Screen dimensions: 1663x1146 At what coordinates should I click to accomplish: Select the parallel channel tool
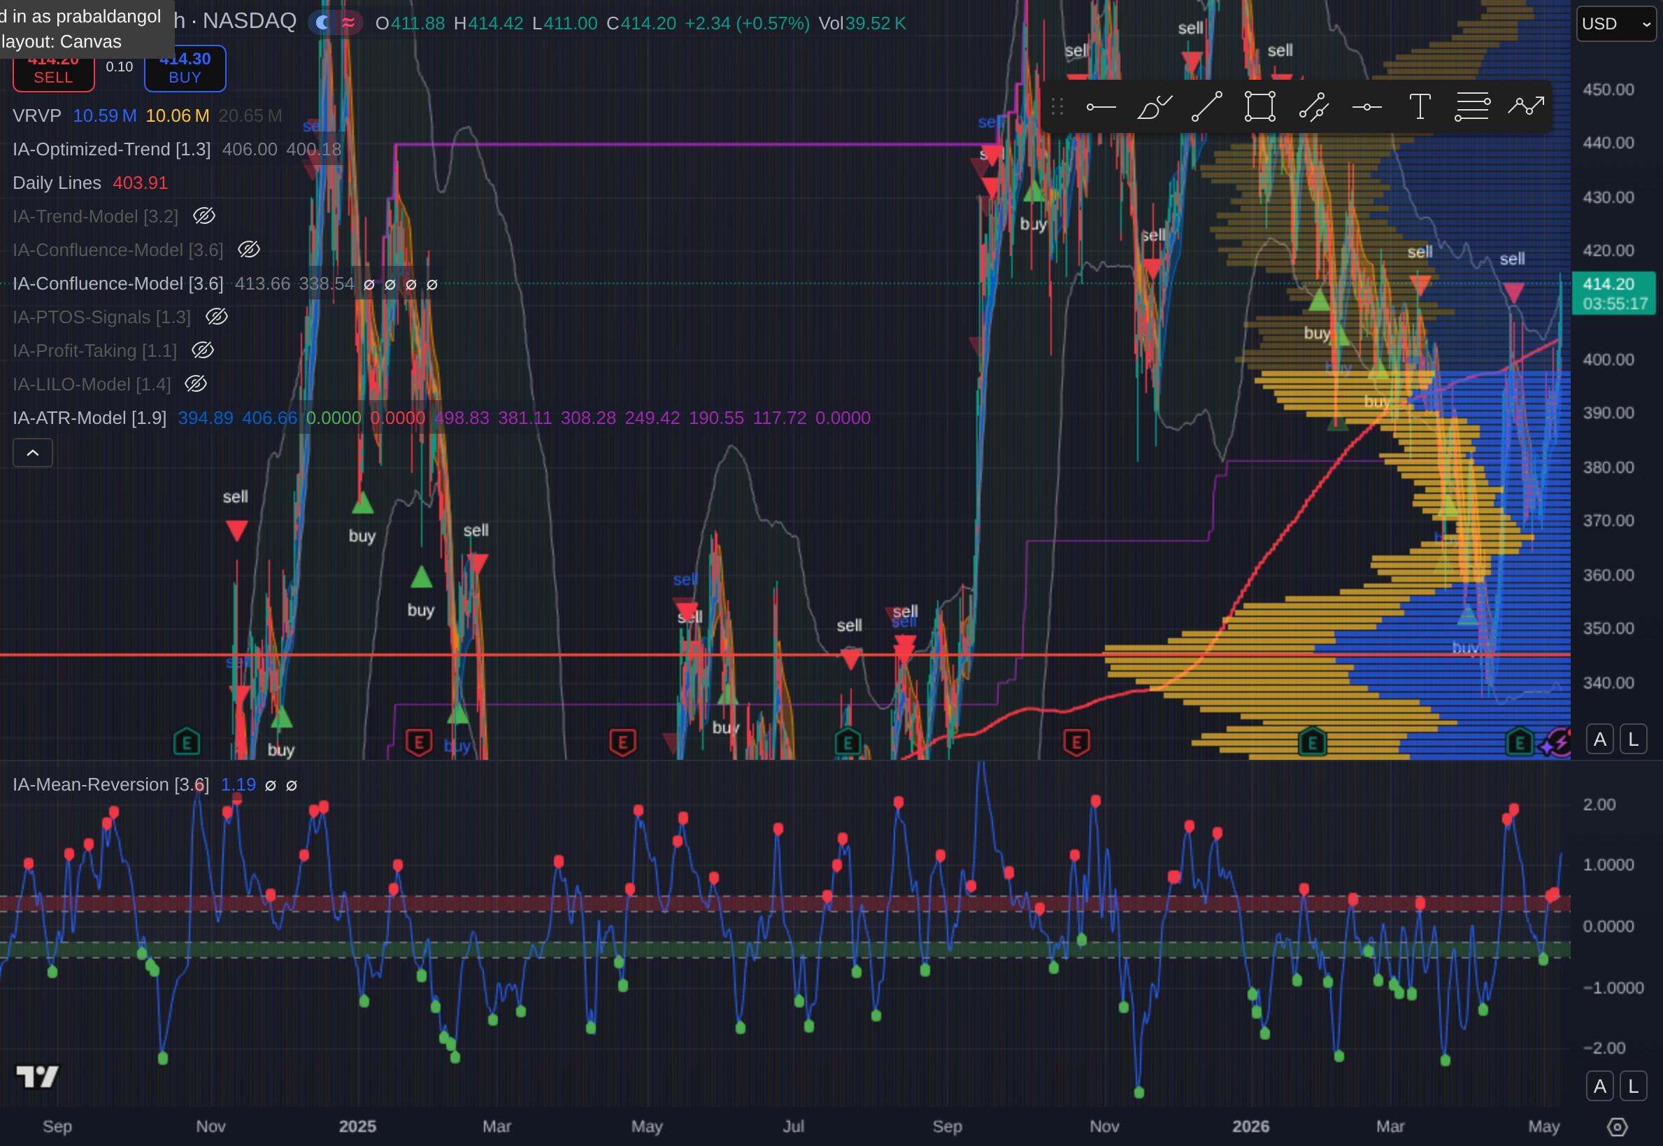(1313, 107)
